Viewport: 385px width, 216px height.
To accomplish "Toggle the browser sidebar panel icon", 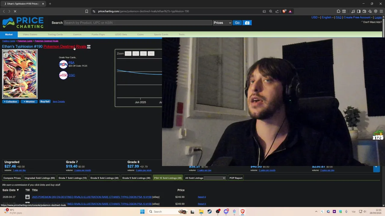I will point(359,11).
